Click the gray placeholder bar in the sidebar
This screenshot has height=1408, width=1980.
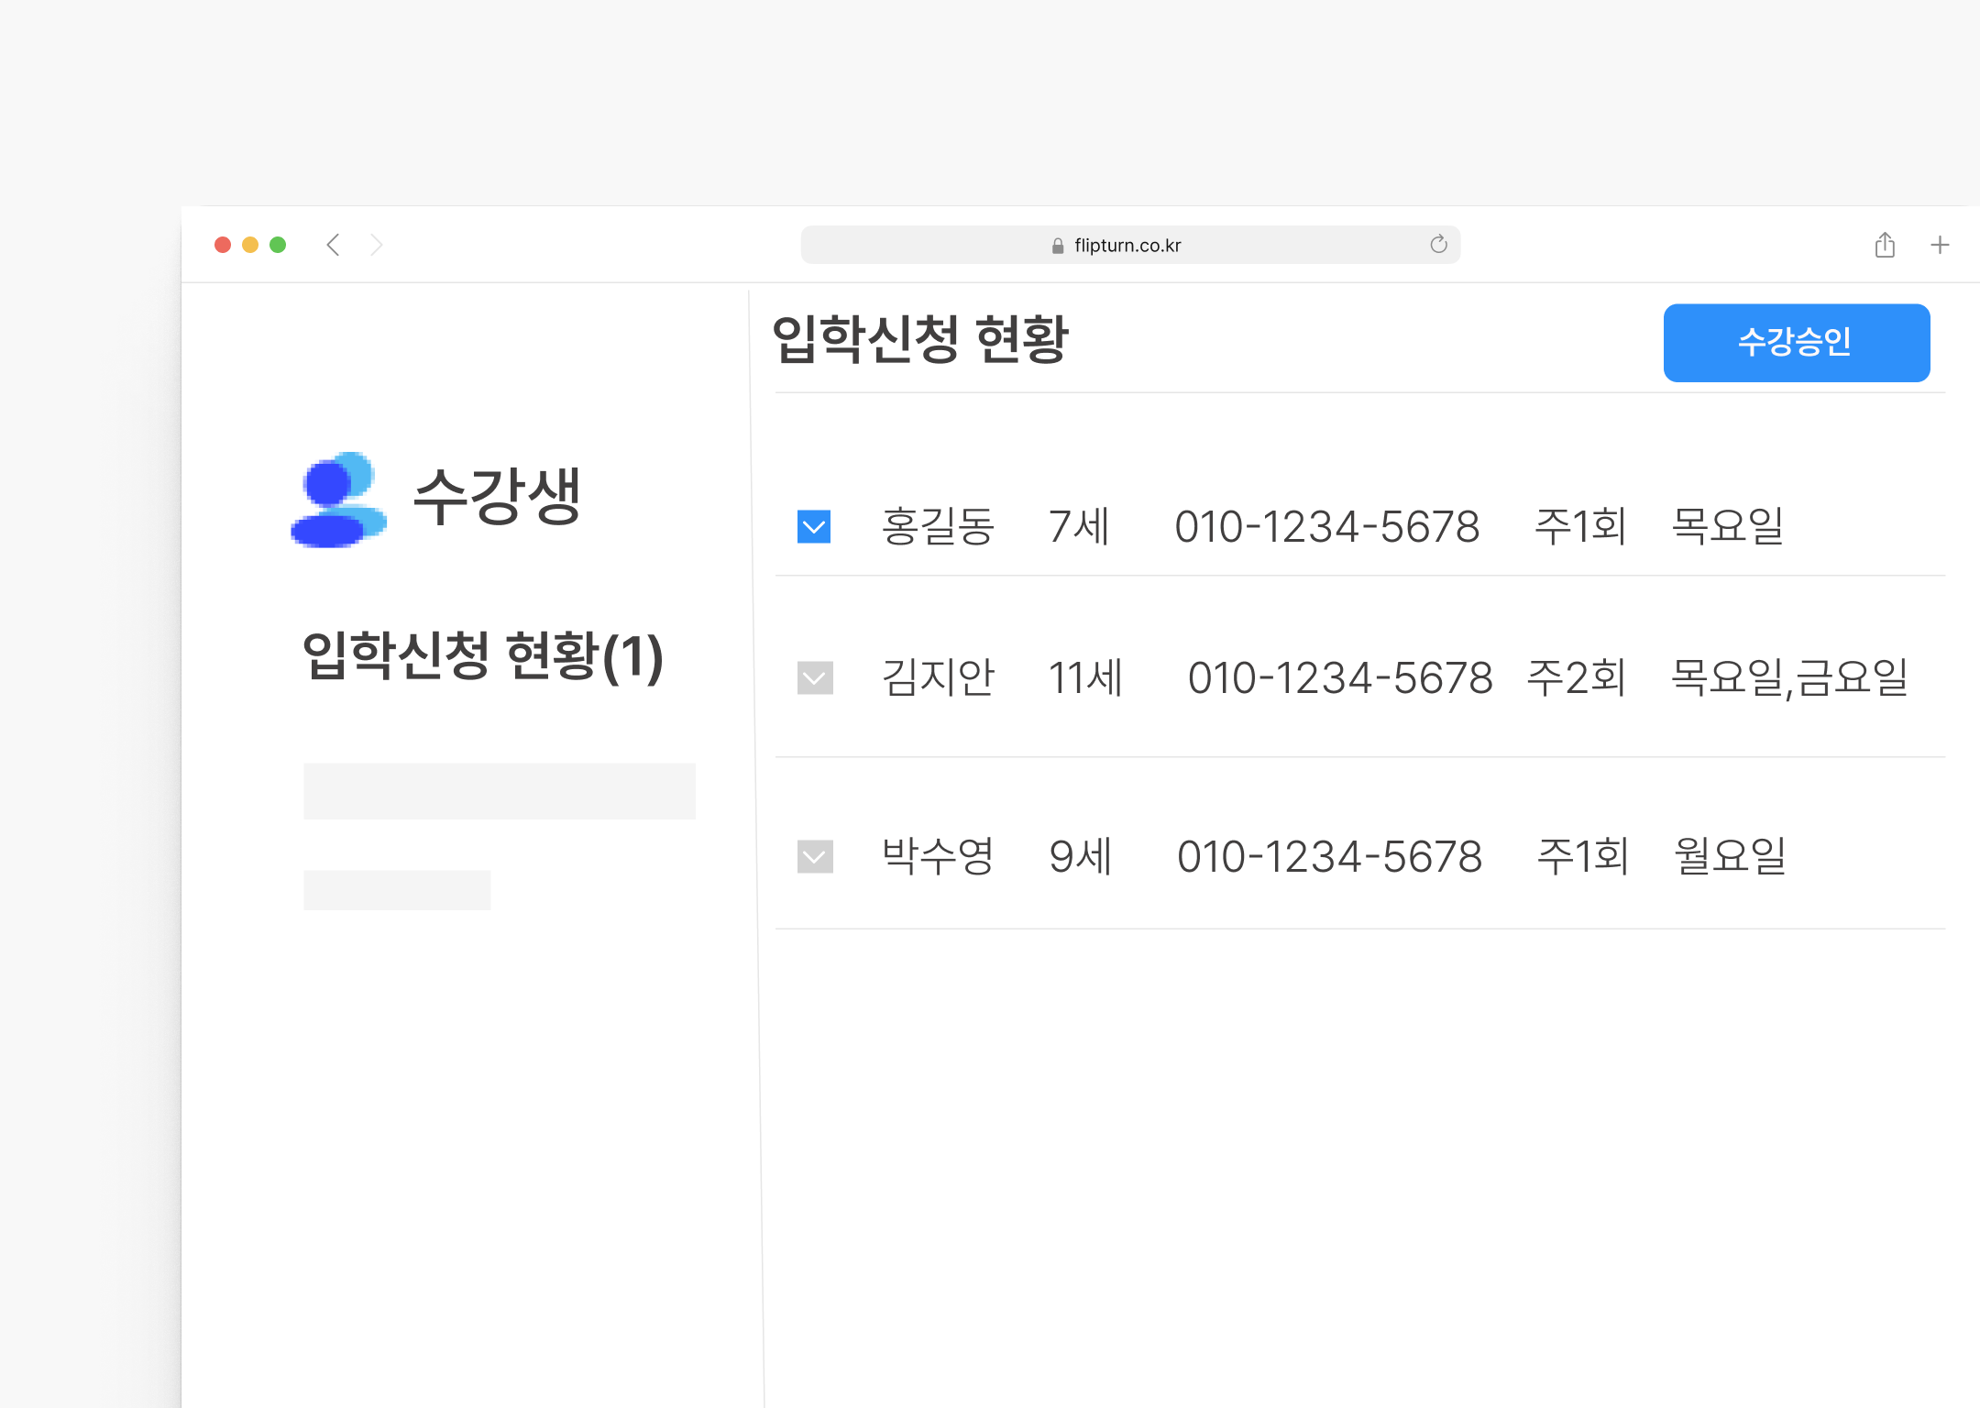pos(500,790)
